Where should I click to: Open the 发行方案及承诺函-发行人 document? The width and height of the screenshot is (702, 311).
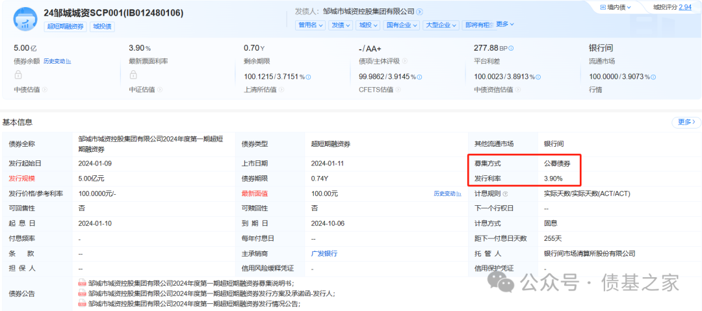click(212, 293)
